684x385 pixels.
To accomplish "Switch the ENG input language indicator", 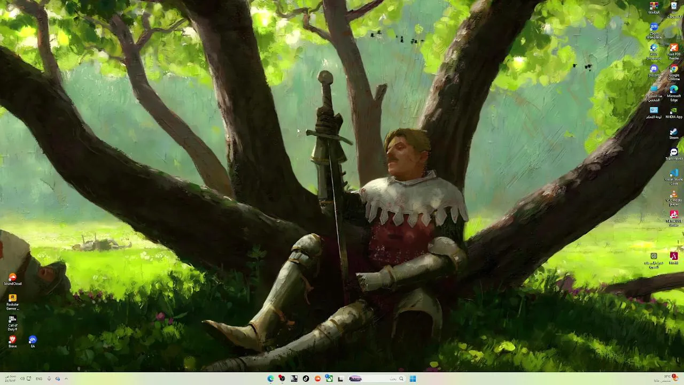I will (39, 379).
